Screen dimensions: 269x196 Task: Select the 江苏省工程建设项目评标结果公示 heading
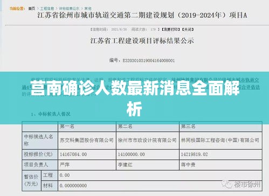click(142, 41)
